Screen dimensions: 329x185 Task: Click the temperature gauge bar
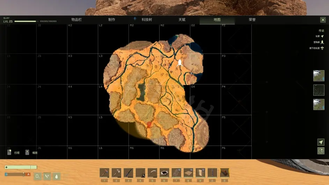17,174
